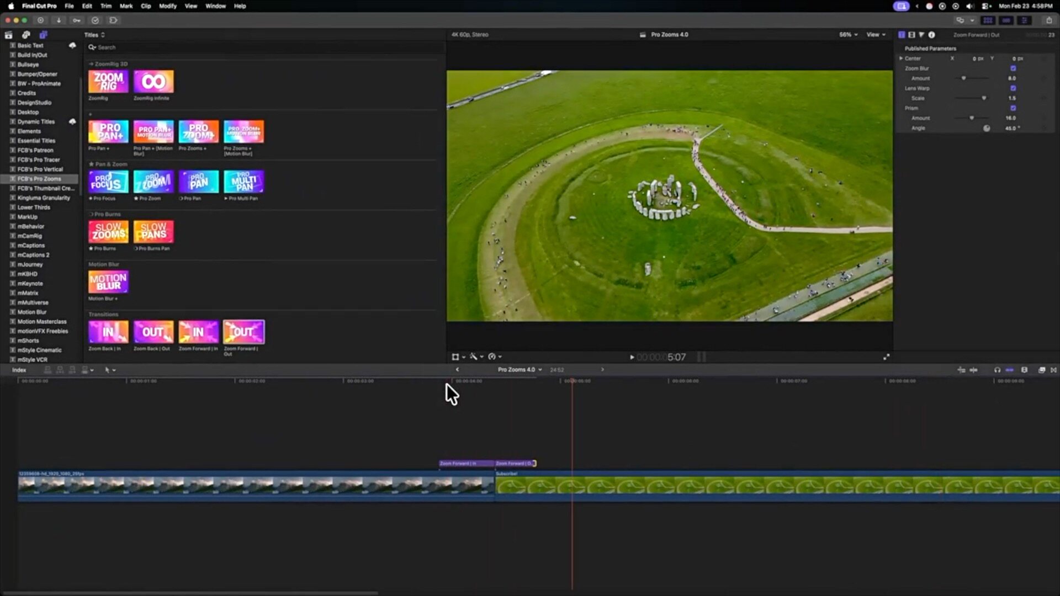Open the Transitions browser icon
The height and width of the screenshot is (596, 1060).
(x=1053, y=370)
